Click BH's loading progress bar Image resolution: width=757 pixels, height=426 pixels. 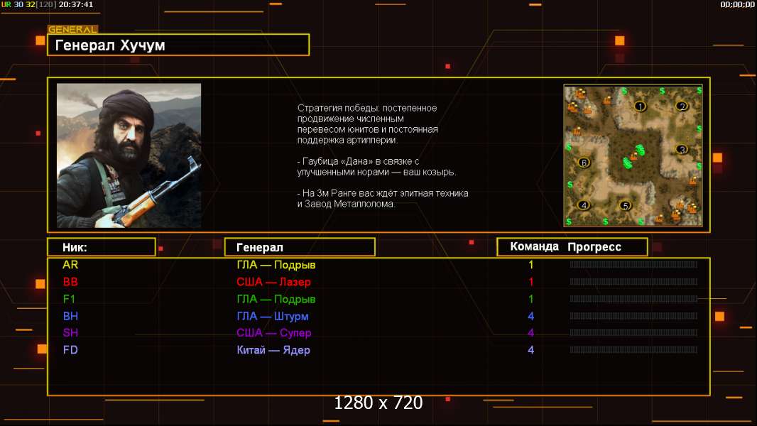click(633, 316)
